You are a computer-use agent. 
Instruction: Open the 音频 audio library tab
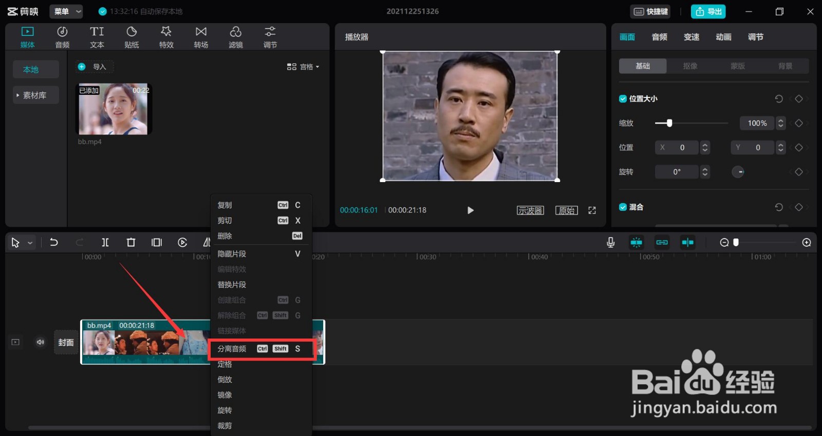[62, 37]
